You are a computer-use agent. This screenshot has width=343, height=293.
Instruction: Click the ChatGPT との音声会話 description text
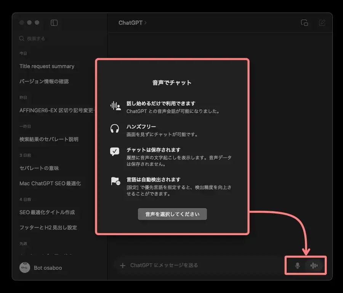pos(173,111)
